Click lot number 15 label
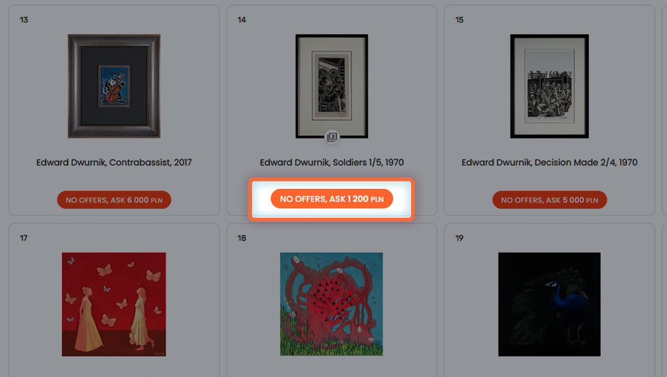Viewport: 667px width, 377px height. click(x=459, y=20)
